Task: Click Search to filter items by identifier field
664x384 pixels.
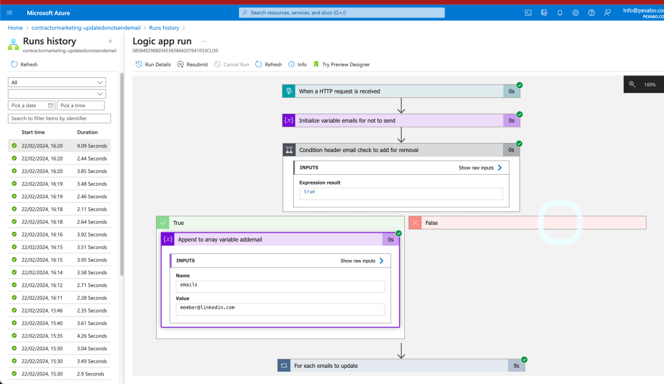Action: [x=59, y=118]
